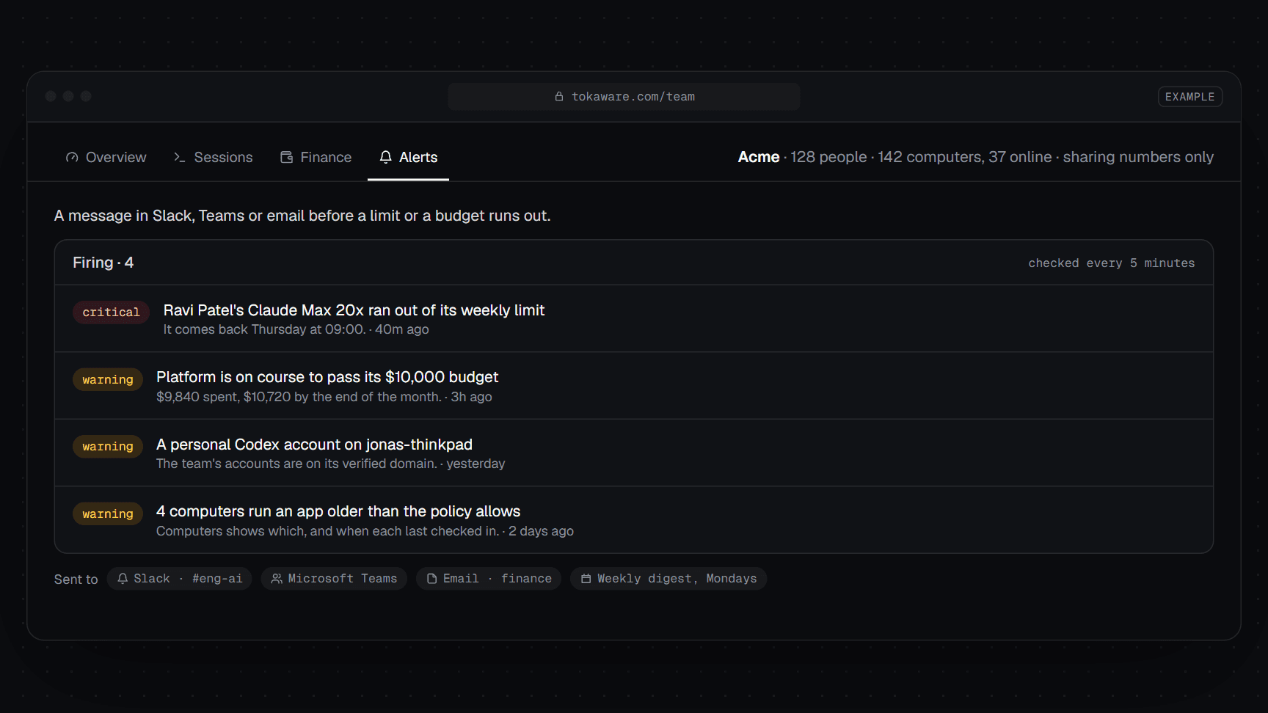Click 'checked every 5 minutes' label
Image resolution: width=1268 pixels, height=713 pixels.
1111,263
